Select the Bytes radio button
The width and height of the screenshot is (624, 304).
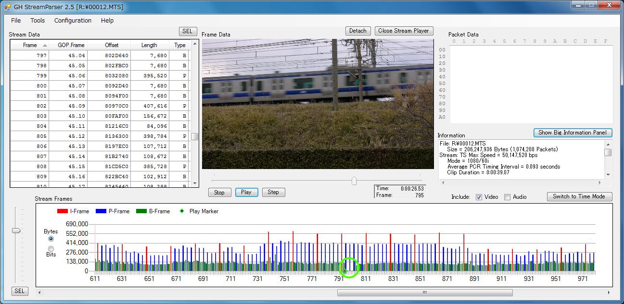(51, 238)
